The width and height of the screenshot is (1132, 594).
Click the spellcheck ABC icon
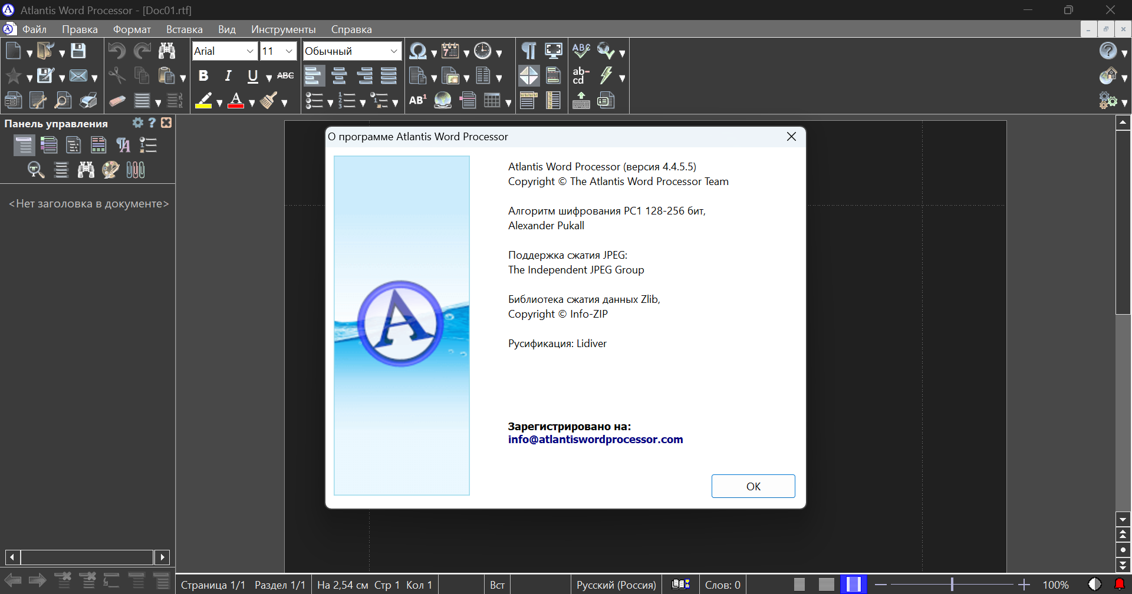tap(581, 51)
